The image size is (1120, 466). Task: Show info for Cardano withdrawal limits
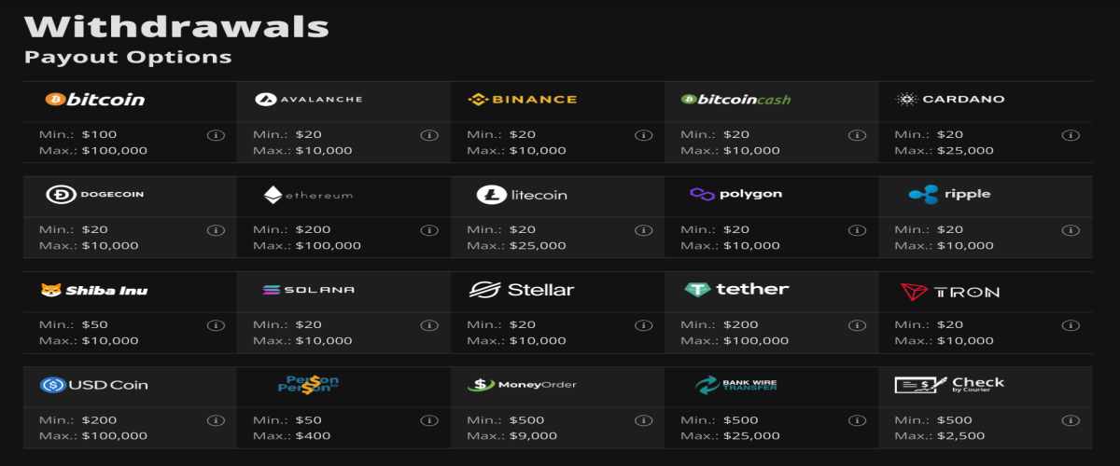[1071, 135]
